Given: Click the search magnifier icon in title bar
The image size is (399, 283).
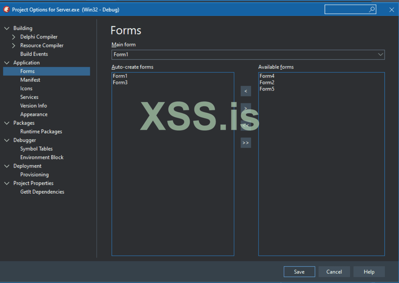Looking at the screenshot, I should 371,9.
